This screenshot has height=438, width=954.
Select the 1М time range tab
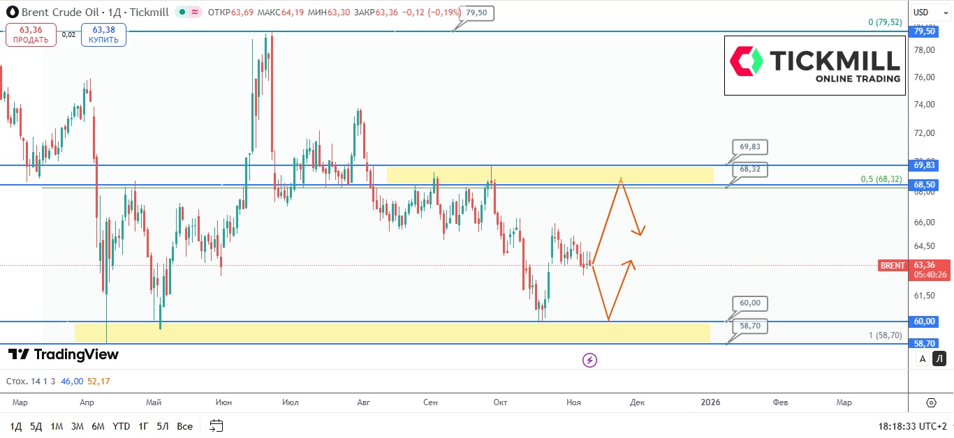57,426
